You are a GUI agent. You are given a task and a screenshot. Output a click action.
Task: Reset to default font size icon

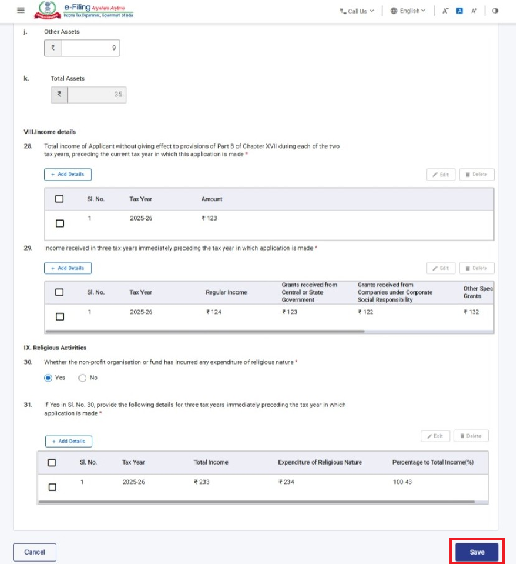click(x=460, y=11)
